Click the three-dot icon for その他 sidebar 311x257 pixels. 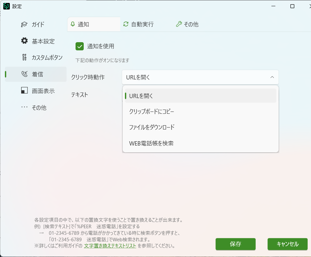[x=24, y=108]
